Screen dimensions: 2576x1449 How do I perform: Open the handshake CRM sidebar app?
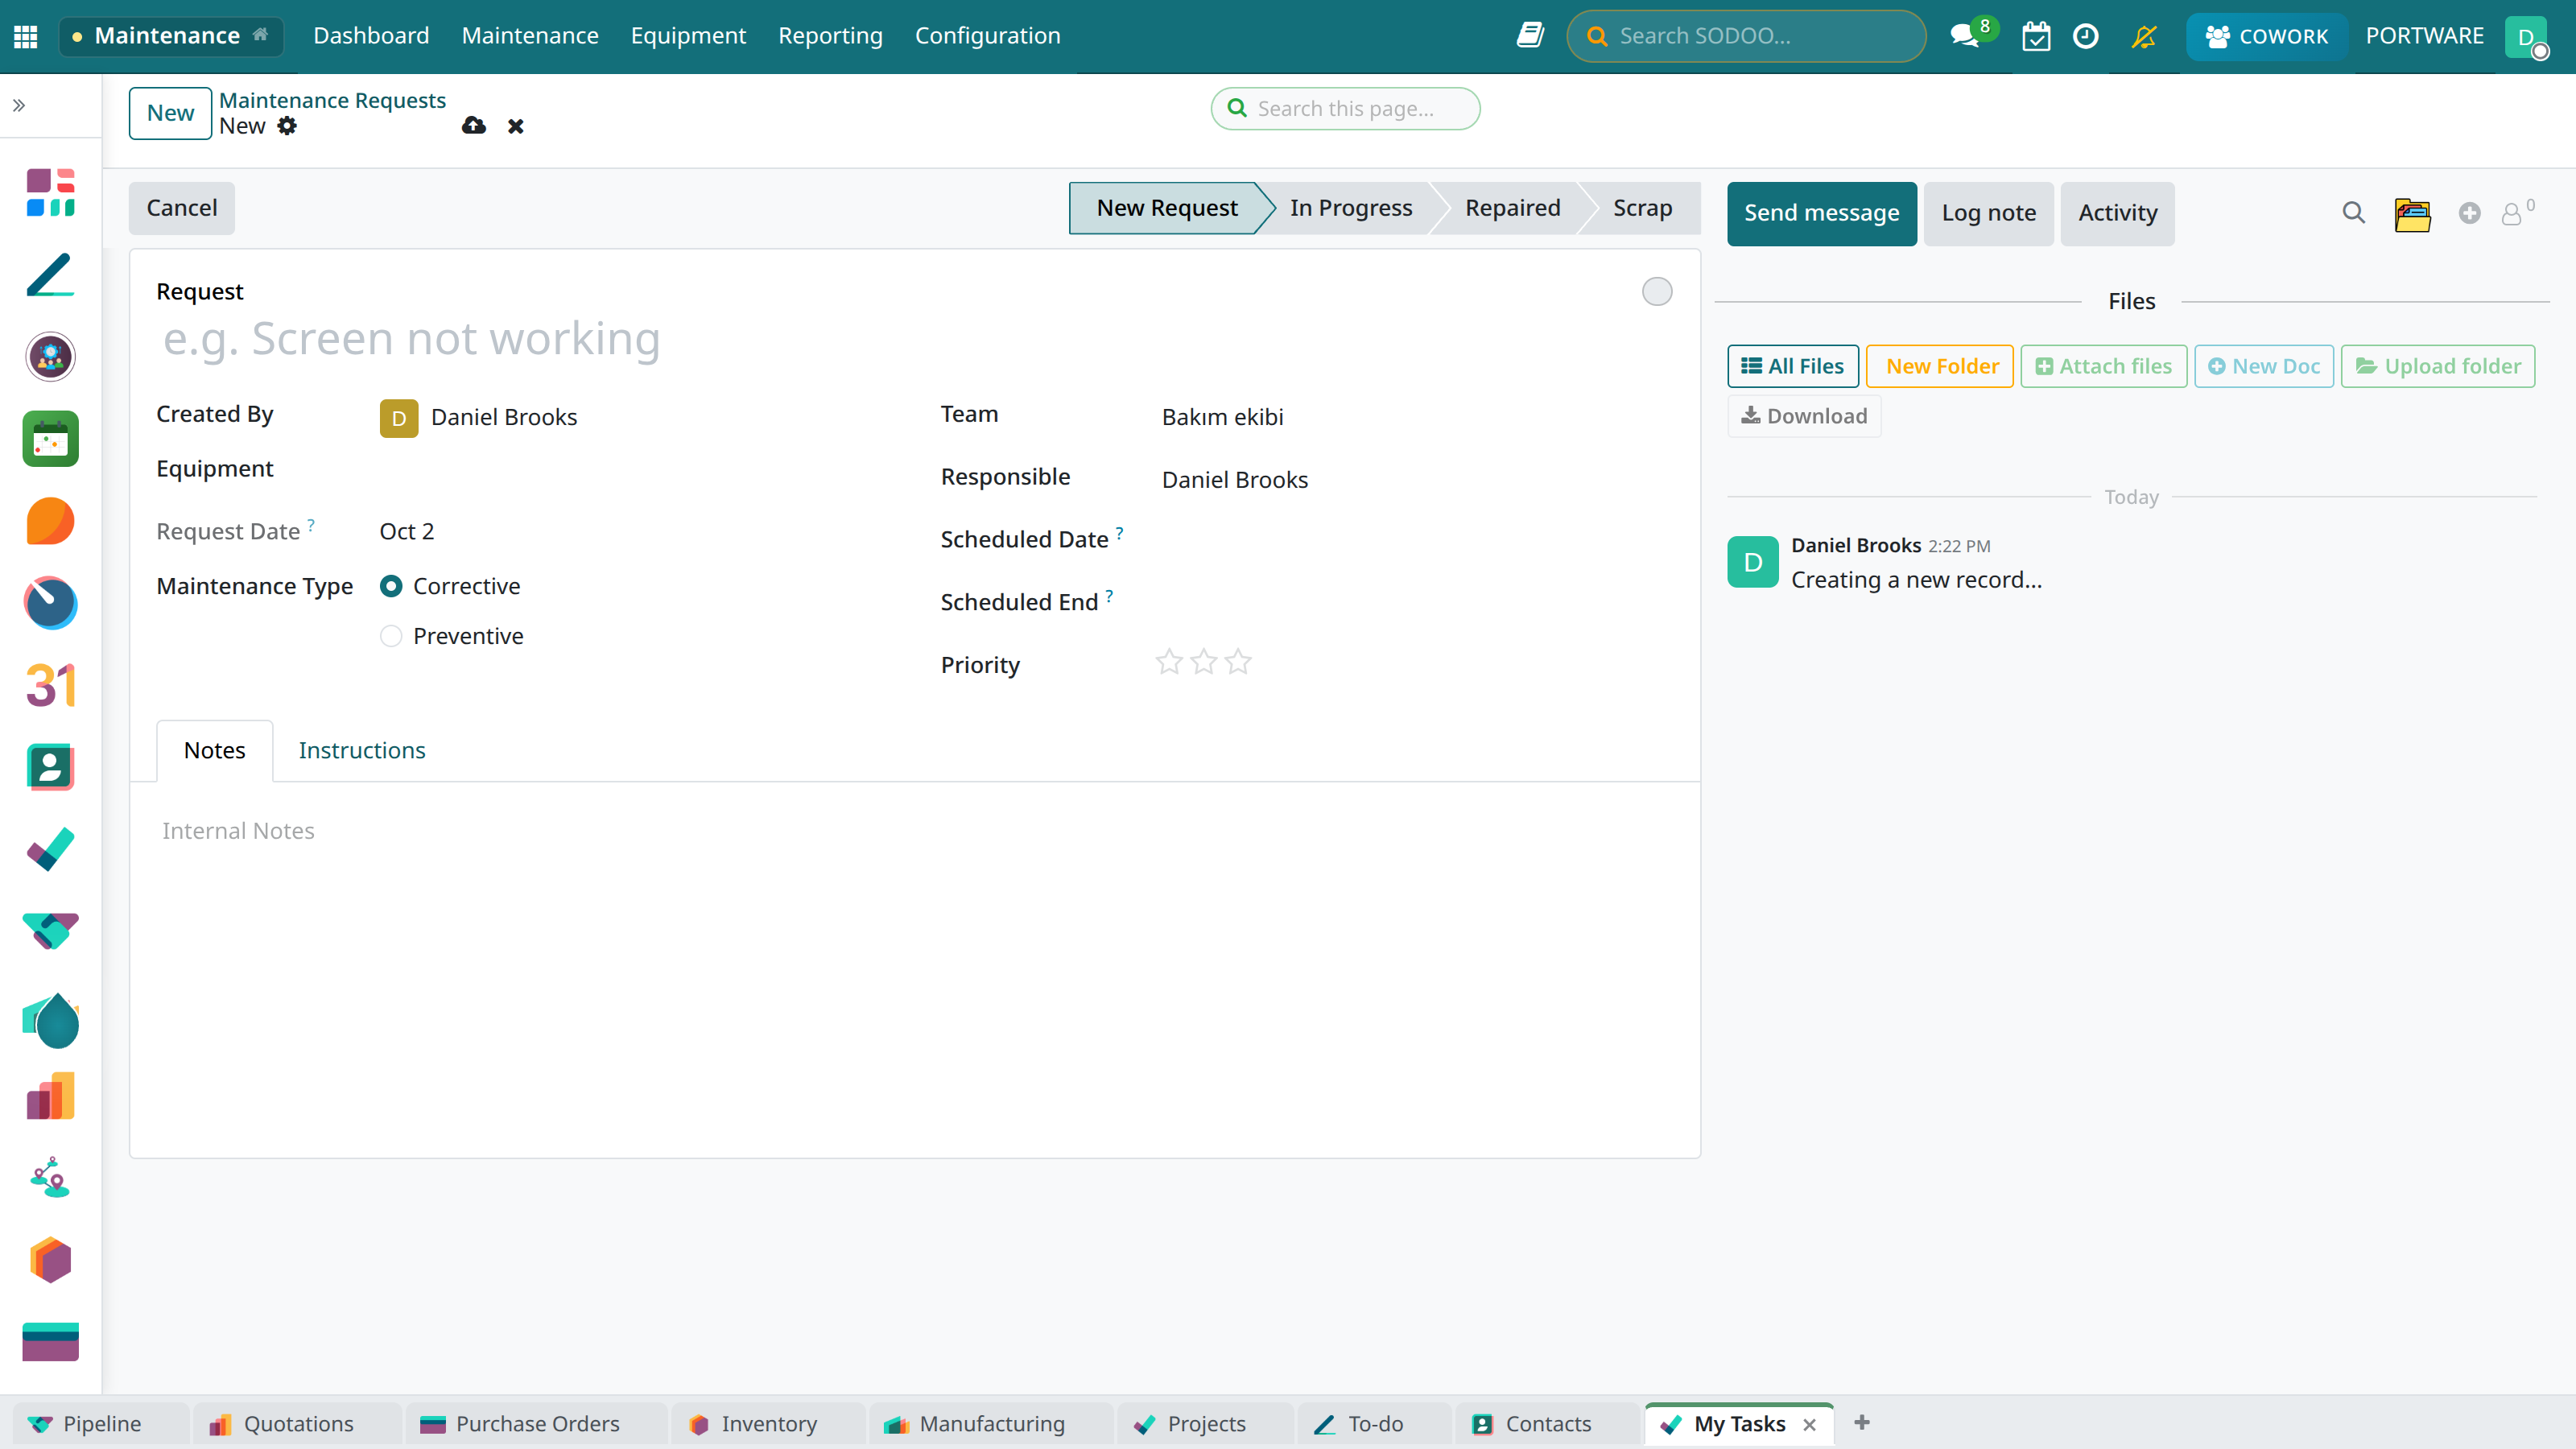coord(51,931)
